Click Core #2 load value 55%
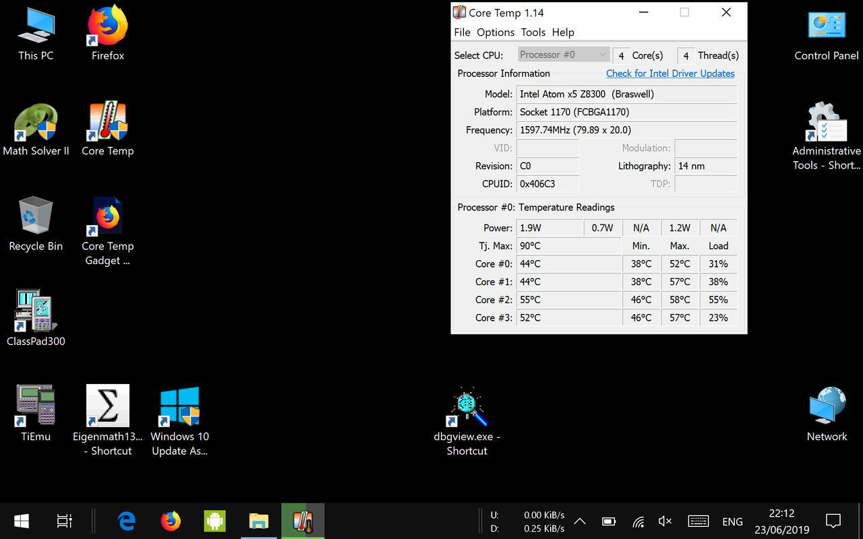This screenshot has height=539, width=863. (x=718, y=300)
